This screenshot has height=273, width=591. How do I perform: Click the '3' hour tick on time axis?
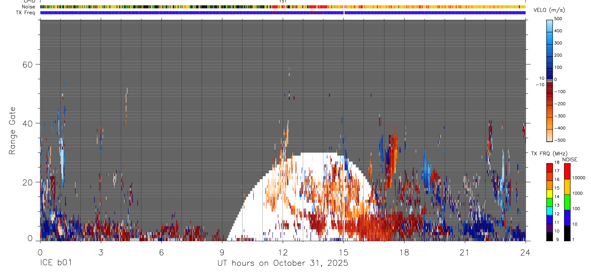coord(101,252)
